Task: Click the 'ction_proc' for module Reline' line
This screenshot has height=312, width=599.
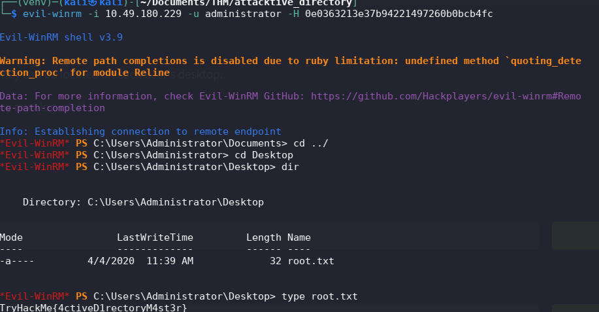Action: (x=85, y=73)
